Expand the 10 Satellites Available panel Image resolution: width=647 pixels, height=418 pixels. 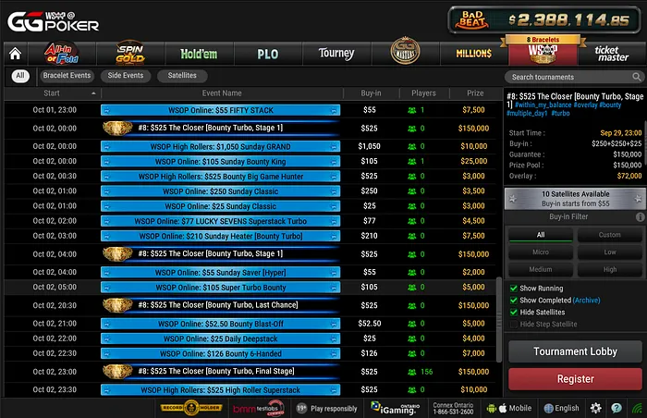(x=574, y=198)
